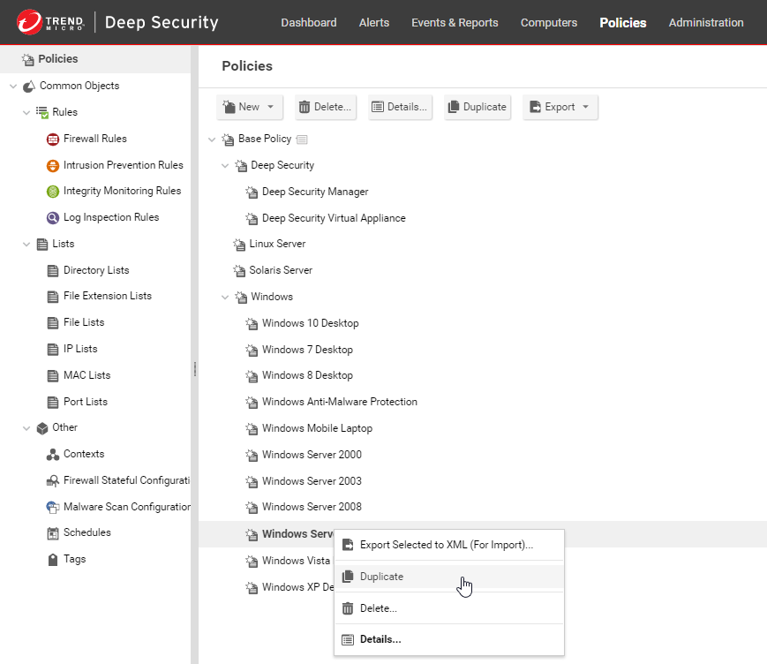767x664 pixels.
Task: Switch to the Computers tab
Action: tap(548, 23)
